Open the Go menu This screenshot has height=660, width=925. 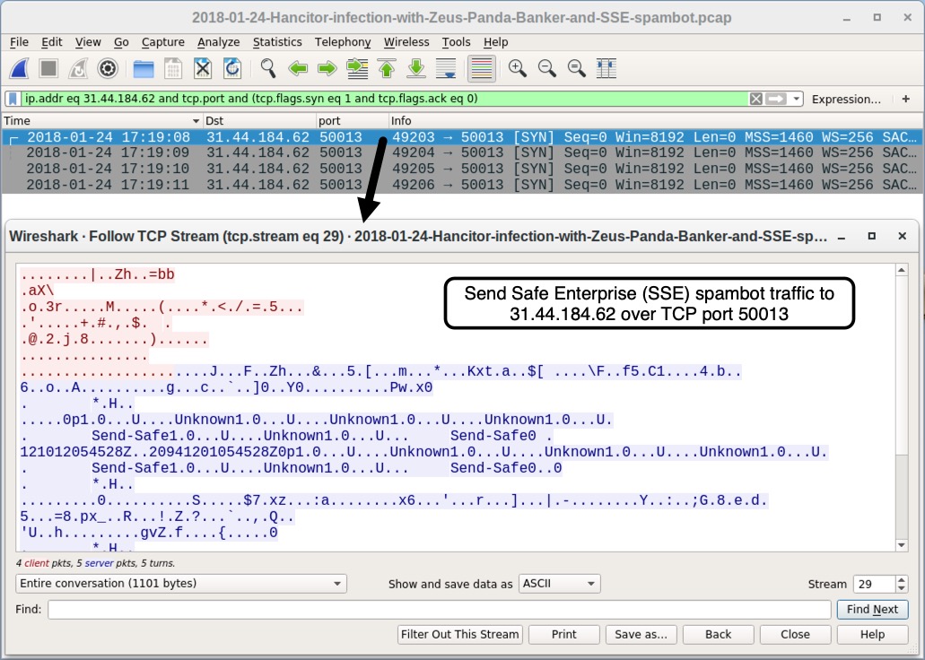(121, 42)
